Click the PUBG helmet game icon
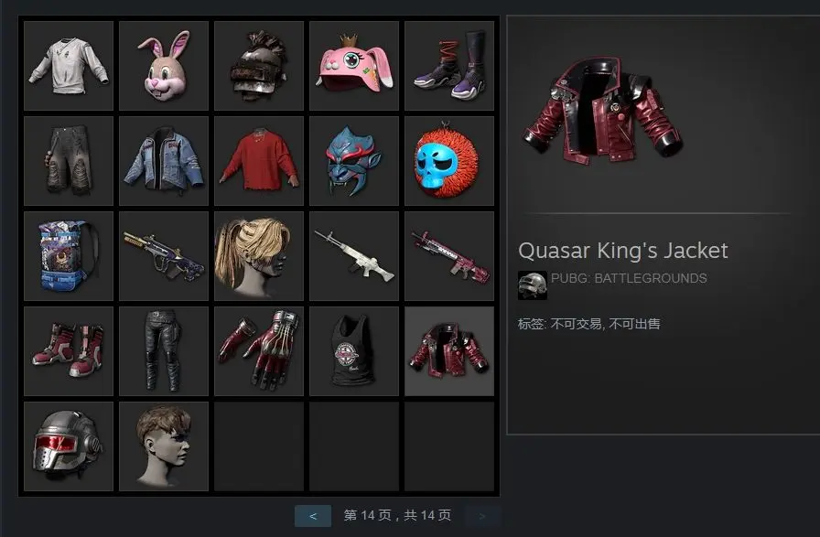The height and width of the screenshot is (537, 820). [533, 285]
